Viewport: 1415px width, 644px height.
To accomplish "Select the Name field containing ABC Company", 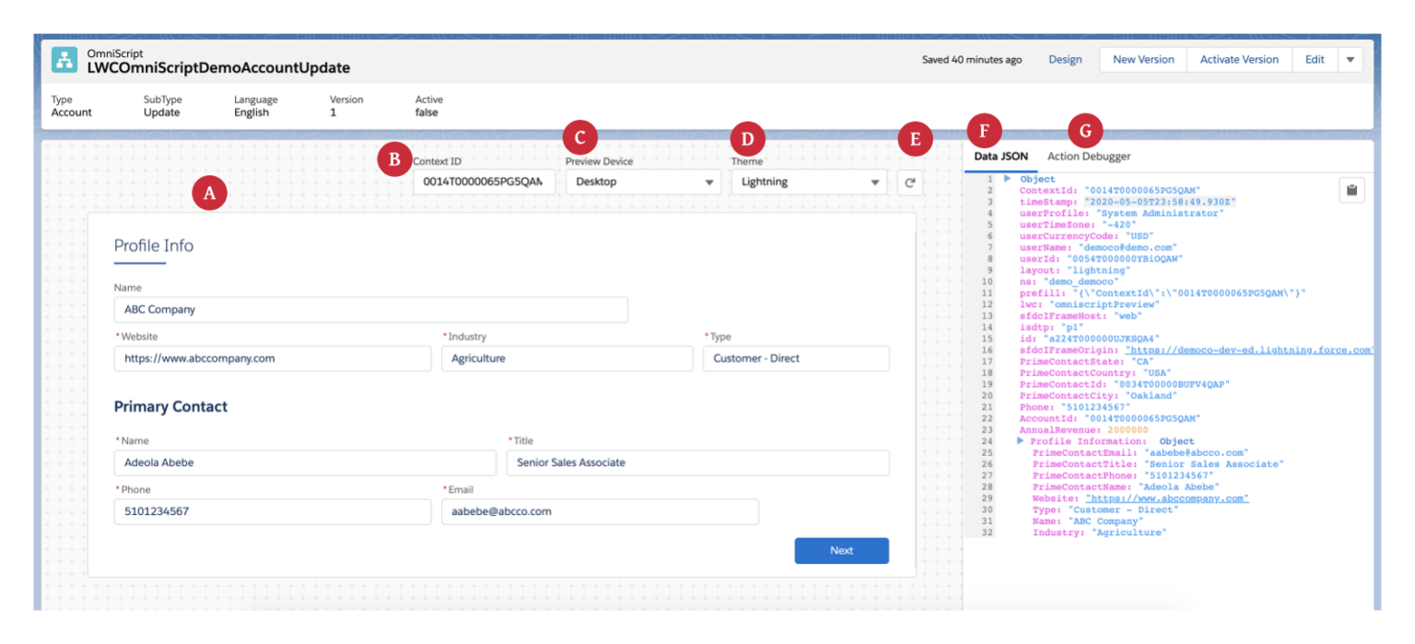I will click(x=370, y=310).
